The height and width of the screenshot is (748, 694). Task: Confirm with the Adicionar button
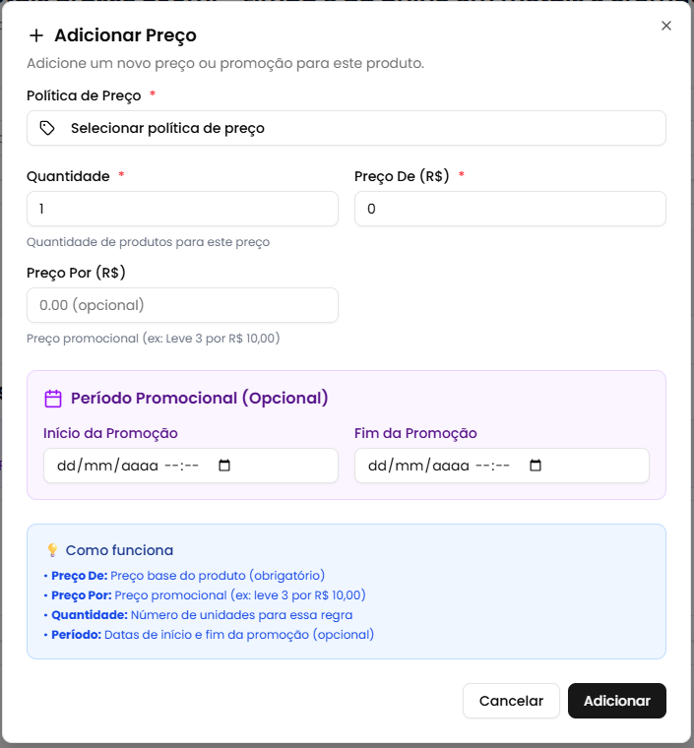(617, 701)
